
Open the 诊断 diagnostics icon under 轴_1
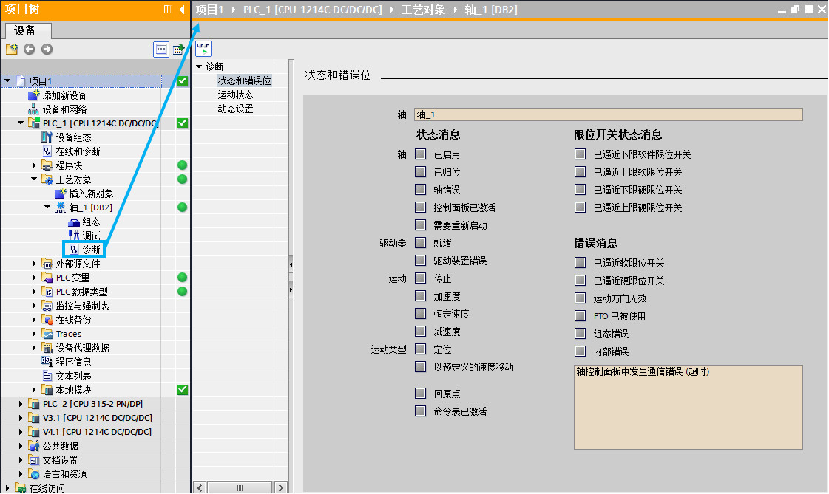tap(74, 249)
